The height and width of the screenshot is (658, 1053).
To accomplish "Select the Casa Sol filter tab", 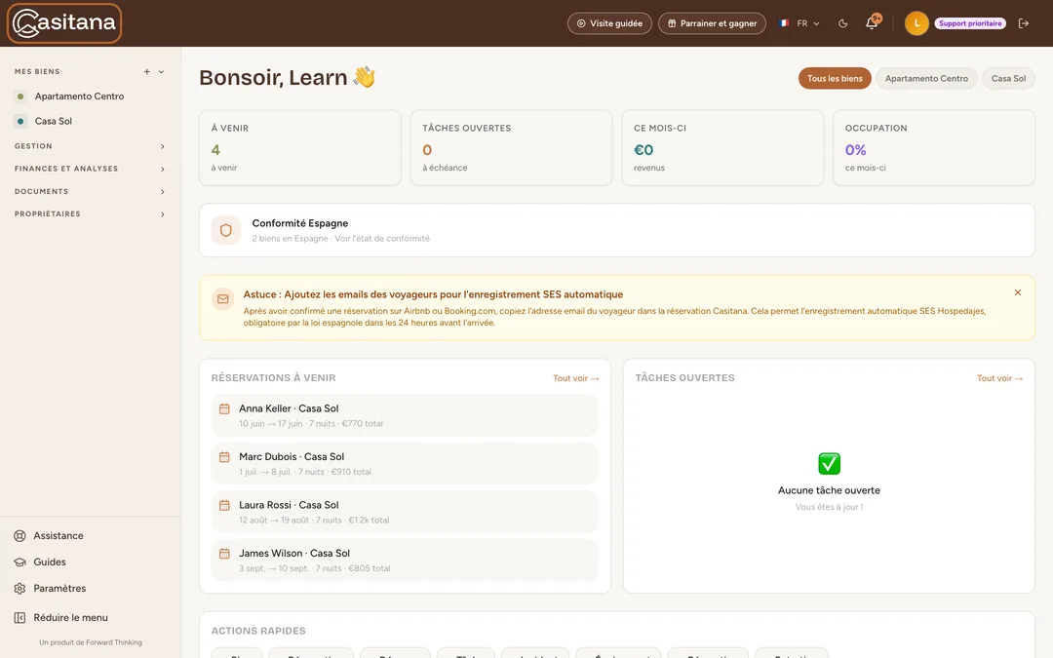I will (x=1008, y=79).
